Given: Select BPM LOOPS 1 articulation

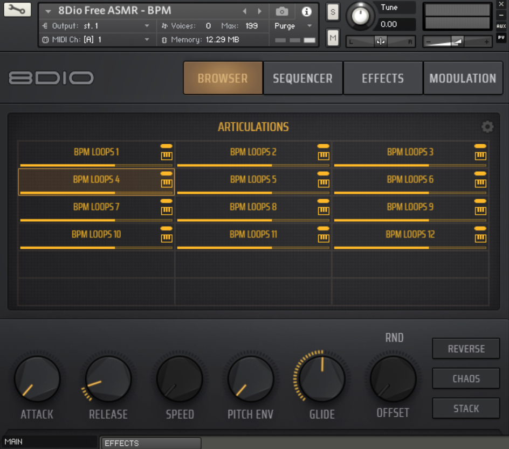Looking at the screenshot, I should pos(96,153).
